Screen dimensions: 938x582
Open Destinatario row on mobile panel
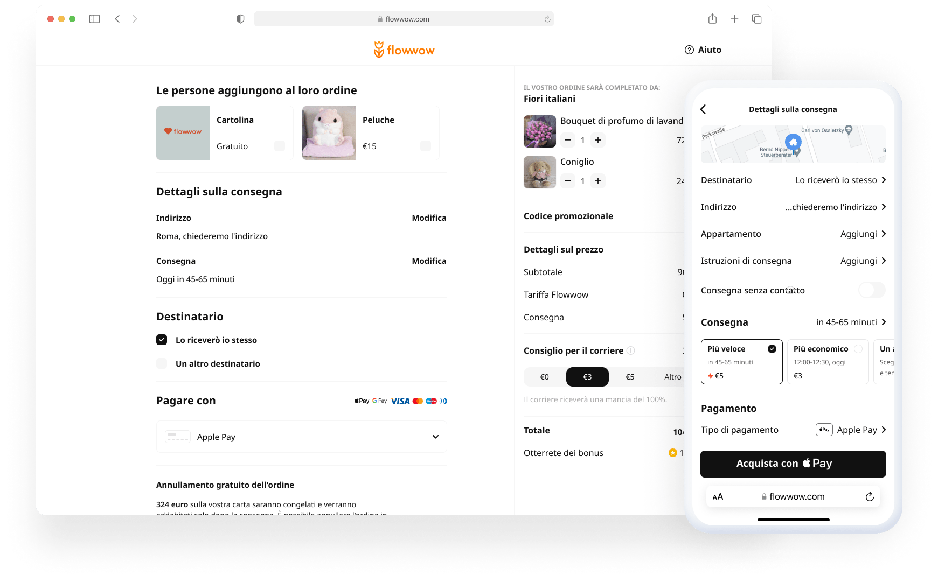coord(793,180)
